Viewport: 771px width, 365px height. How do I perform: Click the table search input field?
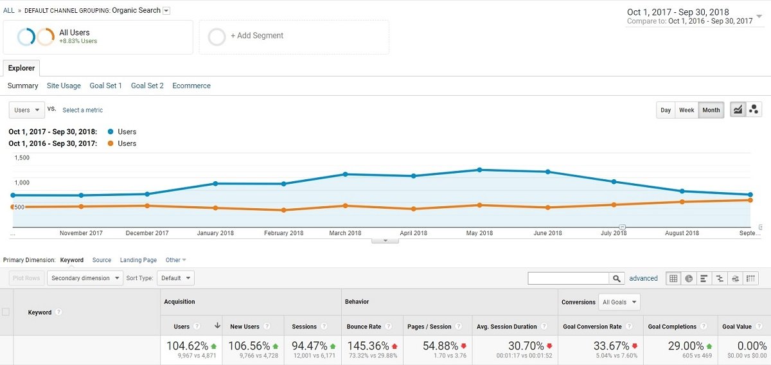[x=568, y=278]
